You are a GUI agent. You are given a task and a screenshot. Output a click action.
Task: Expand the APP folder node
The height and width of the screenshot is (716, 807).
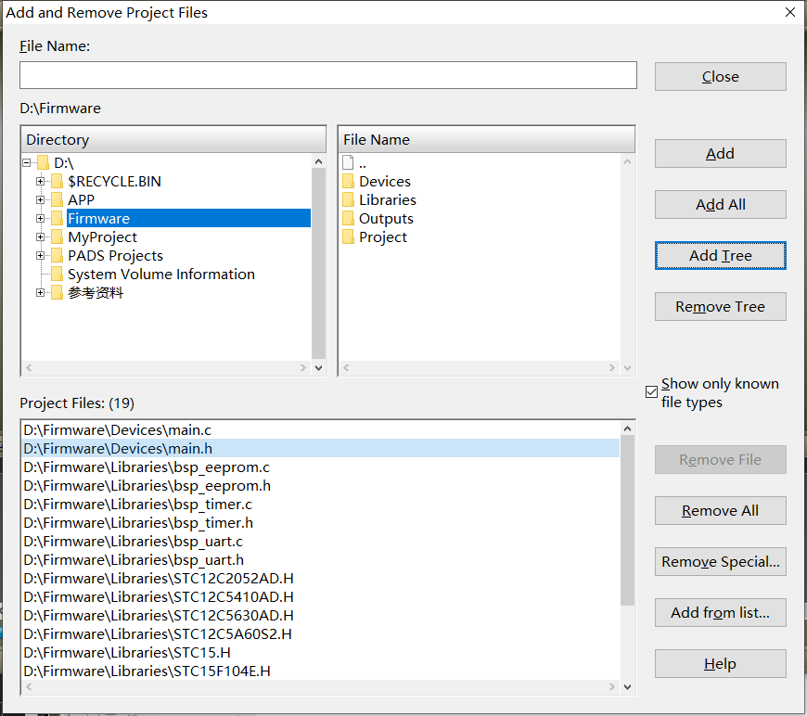coord(40,199)
